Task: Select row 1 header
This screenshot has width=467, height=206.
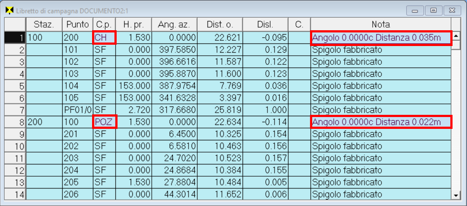Action: click(x=15, y=38)
